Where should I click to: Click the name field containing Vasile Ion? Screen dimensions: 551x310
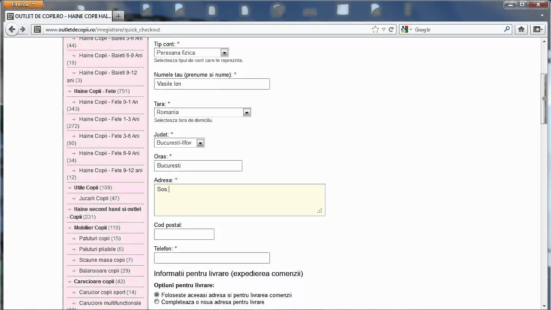click(x=212, y=84)
